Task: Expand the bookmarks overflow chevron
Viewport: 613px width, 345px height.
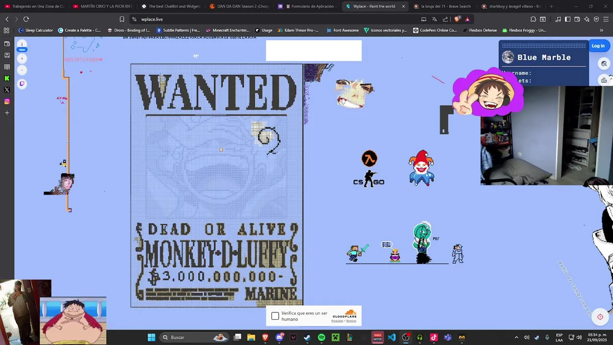Action: coord(602,30)
